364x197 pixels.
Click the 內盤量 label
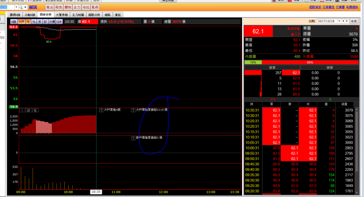point(250,57)
